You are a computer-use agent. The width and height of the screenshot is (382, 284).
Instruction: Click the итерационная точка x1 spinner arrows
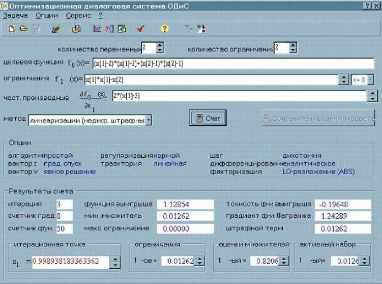(115, 262)
